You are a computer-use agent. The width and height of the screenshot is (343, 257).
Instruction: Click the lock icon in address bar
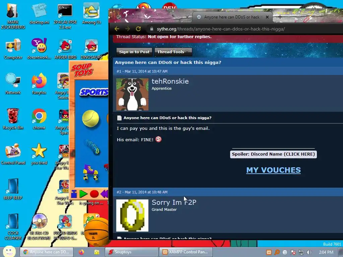coord(152,29)
